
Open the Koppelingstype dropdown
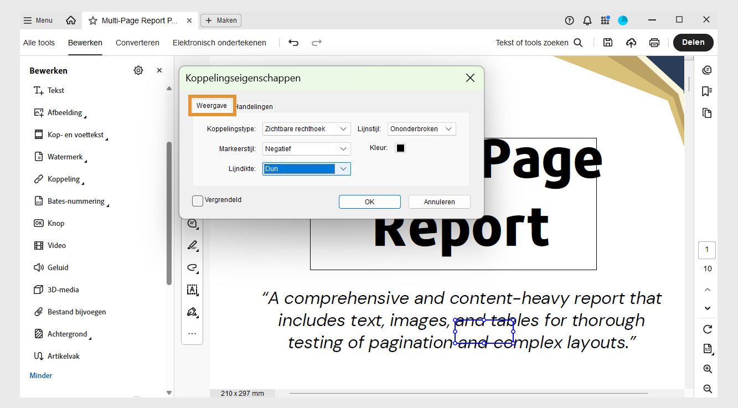307,129
